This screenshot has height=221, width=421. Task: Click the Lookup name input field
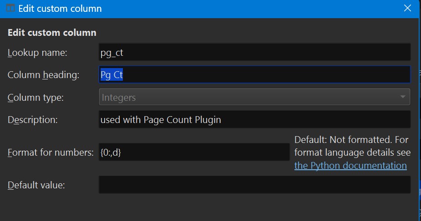tap(254, 53)
